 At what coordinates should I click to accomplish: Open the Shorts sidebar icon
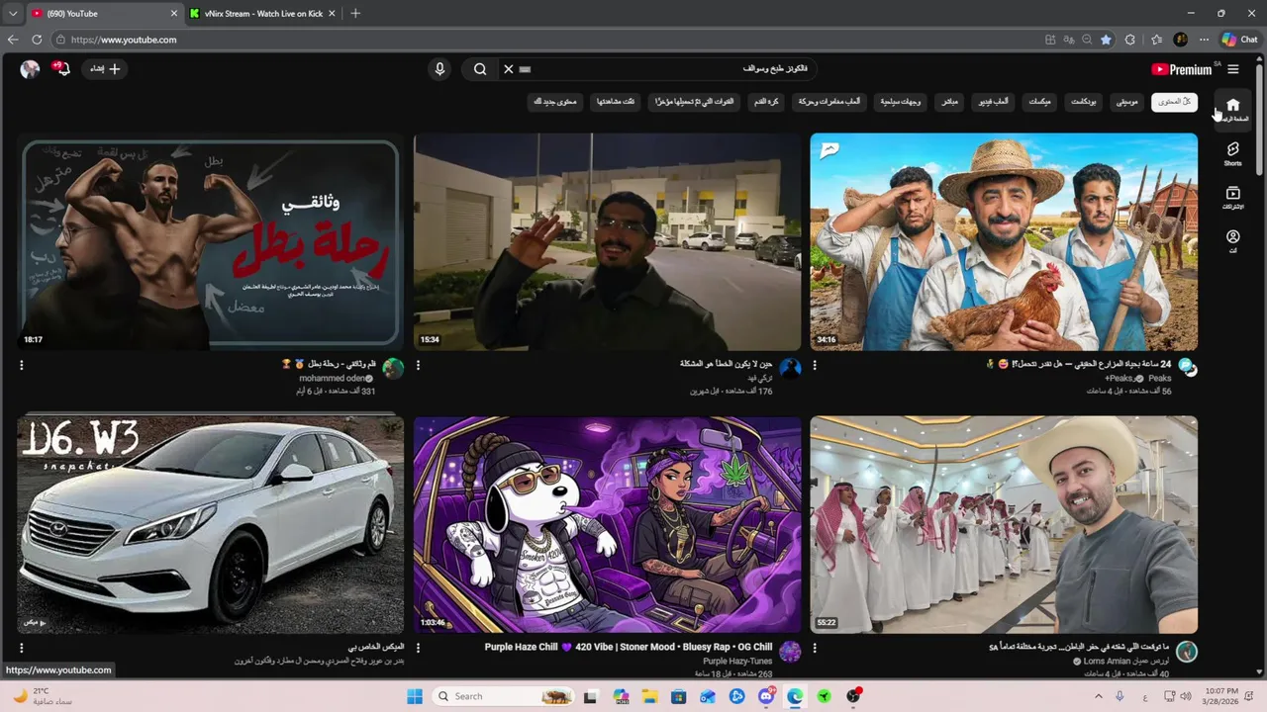[1232, 153]
